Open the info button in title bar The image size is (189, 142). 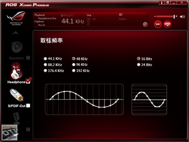pyautogui.click(x=162, y=3)
